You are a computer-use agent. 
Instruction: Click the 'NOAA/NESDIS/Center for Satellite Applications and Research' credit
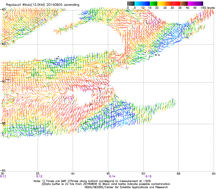coord(126,187)
